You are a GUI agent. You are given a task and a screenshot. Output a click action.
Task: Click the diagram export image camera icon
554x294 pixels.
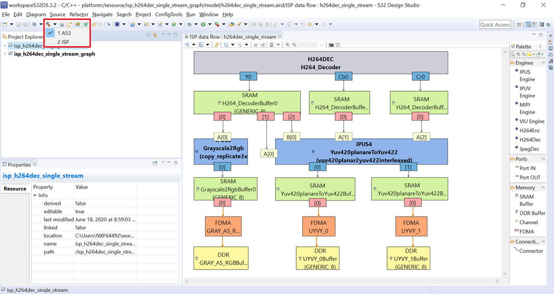coord(331,45)
